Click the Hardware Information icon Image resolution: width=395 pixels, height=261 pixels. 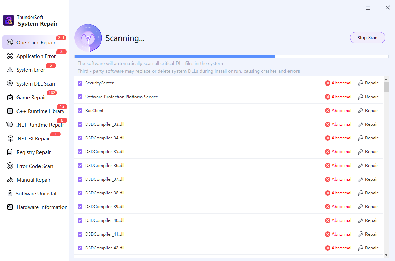click(x=10, y=207)
